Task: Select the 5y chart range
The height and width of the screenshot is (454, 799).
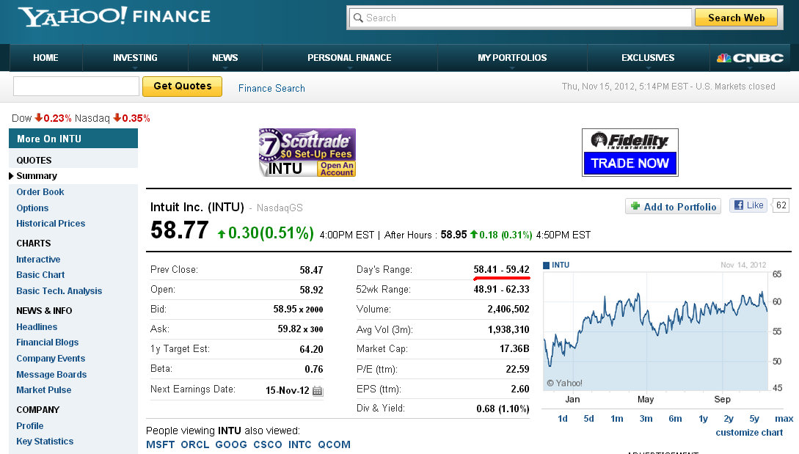Action: pyautogui.click(x=754, y=418)
